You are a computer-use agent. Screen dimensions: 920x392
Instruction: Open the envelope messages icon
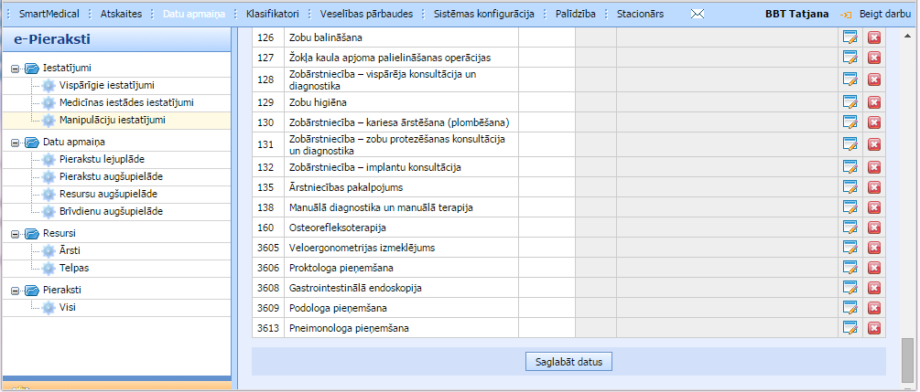[697, 14]
